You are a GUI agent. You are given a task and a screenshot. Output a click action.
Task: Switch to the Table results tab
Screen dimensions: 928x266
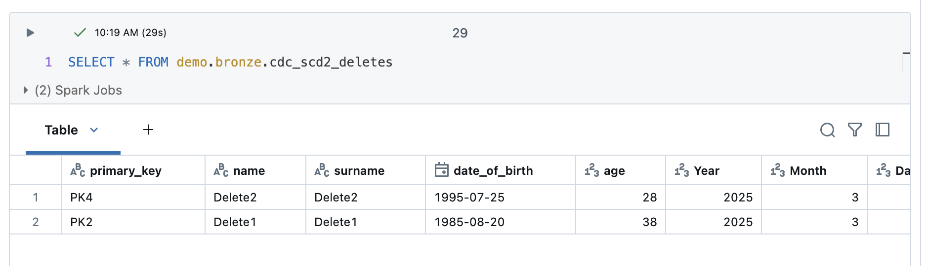click(61, 130)
